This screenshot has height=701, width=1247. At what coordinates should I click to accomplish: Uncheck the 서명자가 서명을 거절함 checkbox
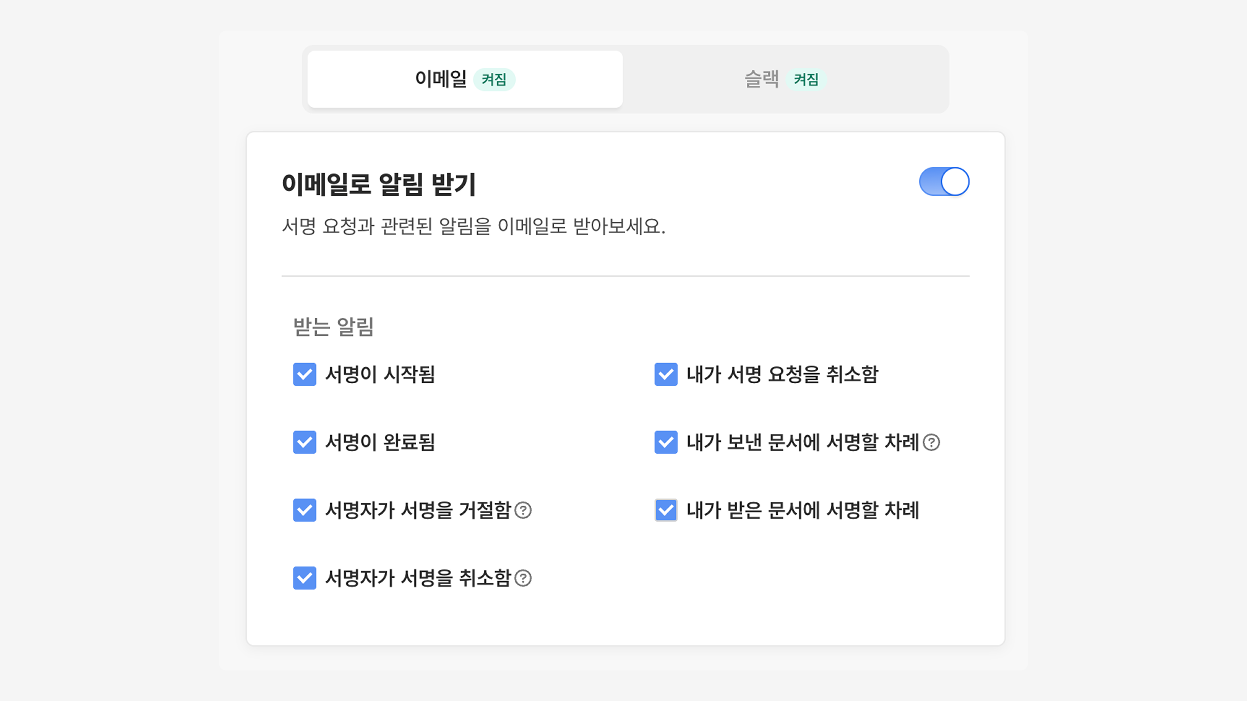[305, 510]
